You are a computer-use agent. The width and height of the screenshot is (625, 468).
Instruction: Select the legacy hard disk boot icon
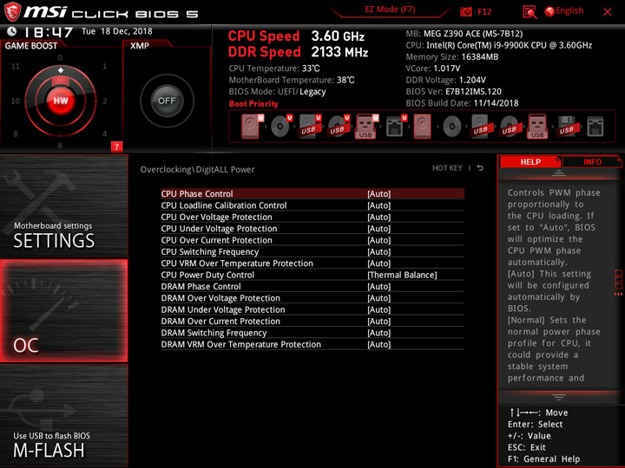coord(423,127)
